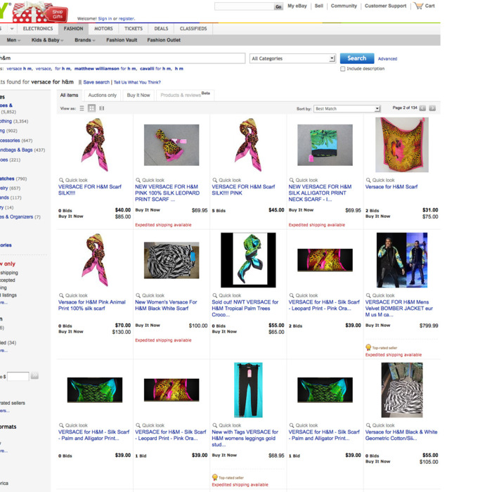Show the All items tab
The height and width of the screenshot is (492, 492).
coord(69,95)
